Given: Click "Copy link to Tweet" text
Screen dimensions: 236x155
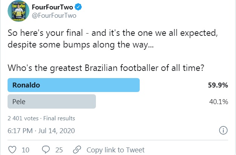Looking at the screenshot, I should tap(116, 150).
